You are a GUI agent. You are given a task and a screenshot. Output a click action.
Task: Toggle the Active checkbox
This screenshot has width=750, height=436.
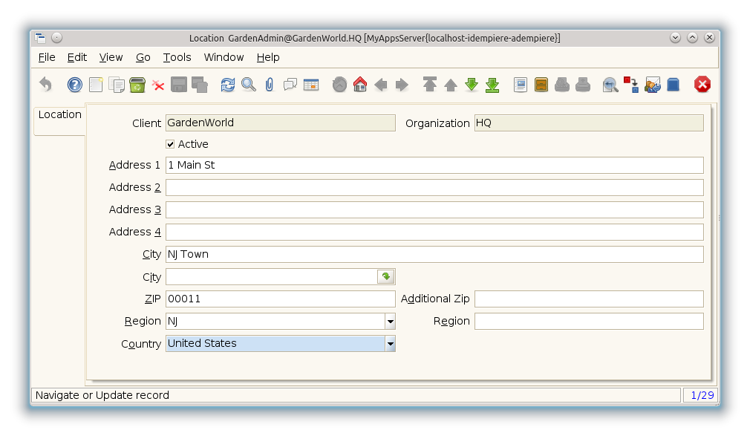coord(170,144)
